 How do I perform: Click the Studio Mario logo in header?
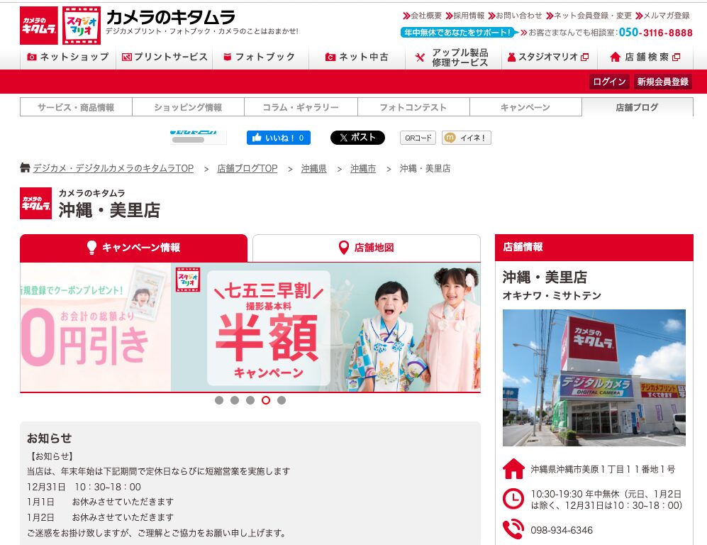click(x=82, y=26)
